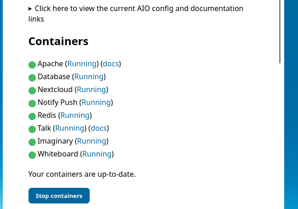Open the Apache Running status link

point(82,64)
